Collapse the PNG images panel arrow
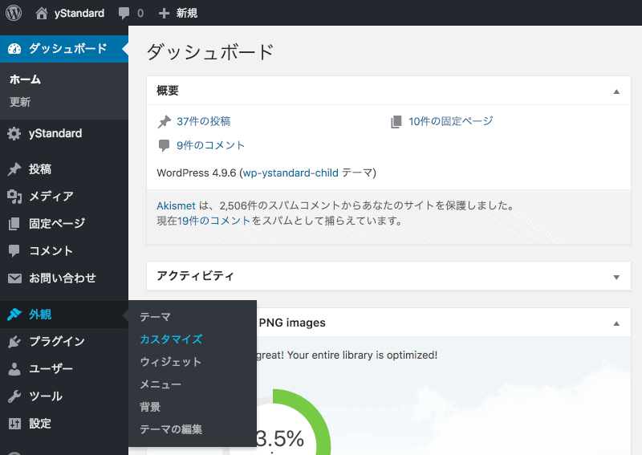This screenshot has height=455, width=642. tap(616, 323)
